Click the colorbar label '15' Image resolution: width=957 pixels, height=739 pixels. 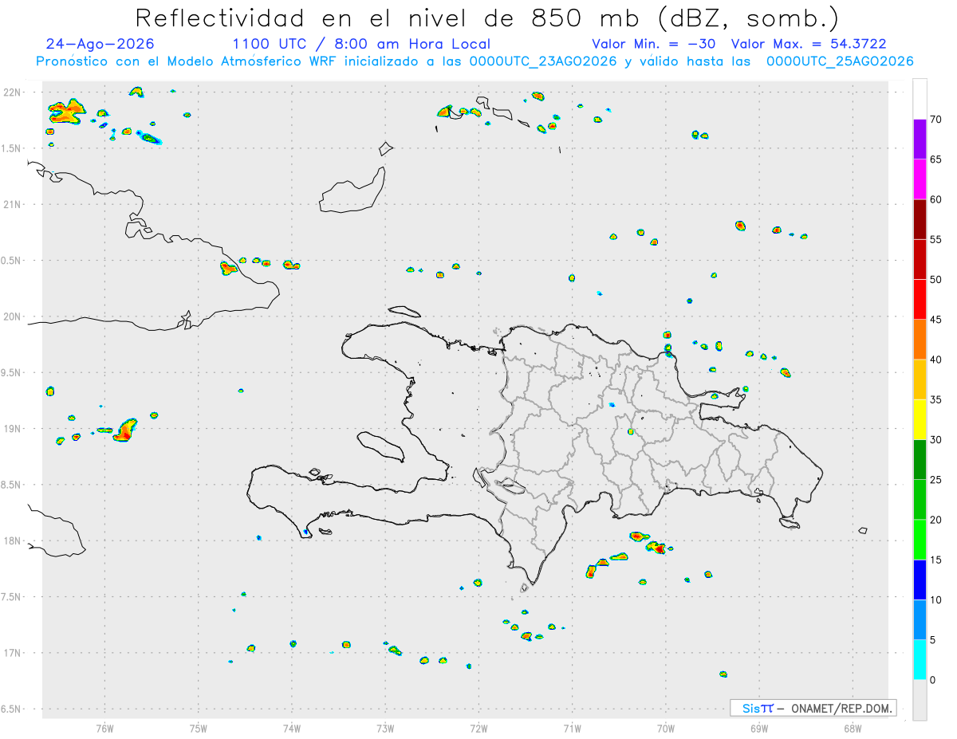pyautogui.click(x=936, y=560)
